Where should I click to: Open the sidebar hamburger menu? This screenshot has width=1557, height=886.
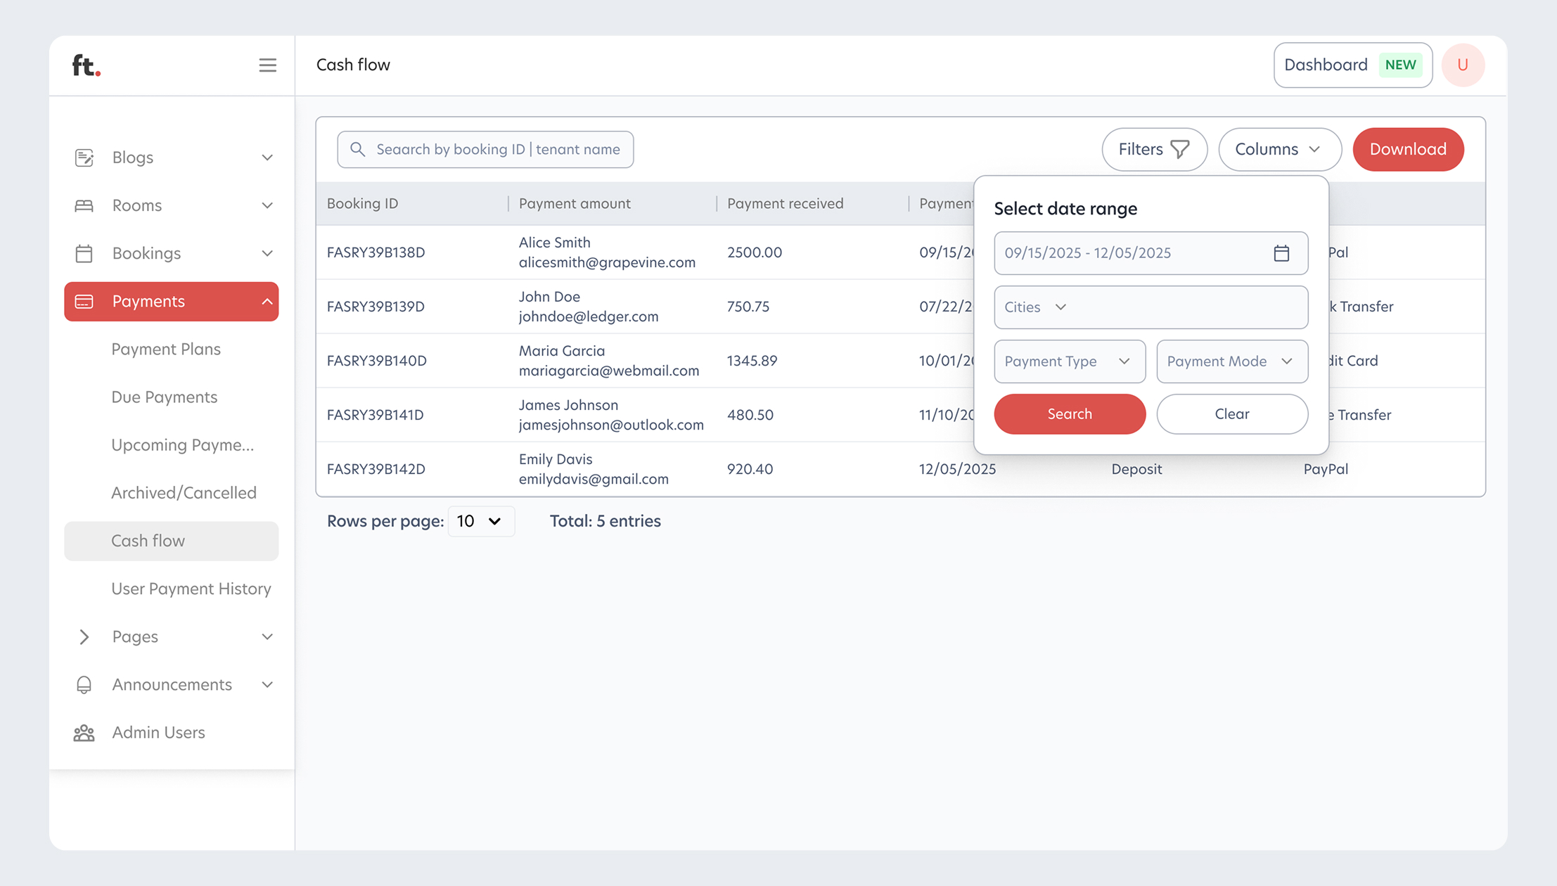(267, 65)
